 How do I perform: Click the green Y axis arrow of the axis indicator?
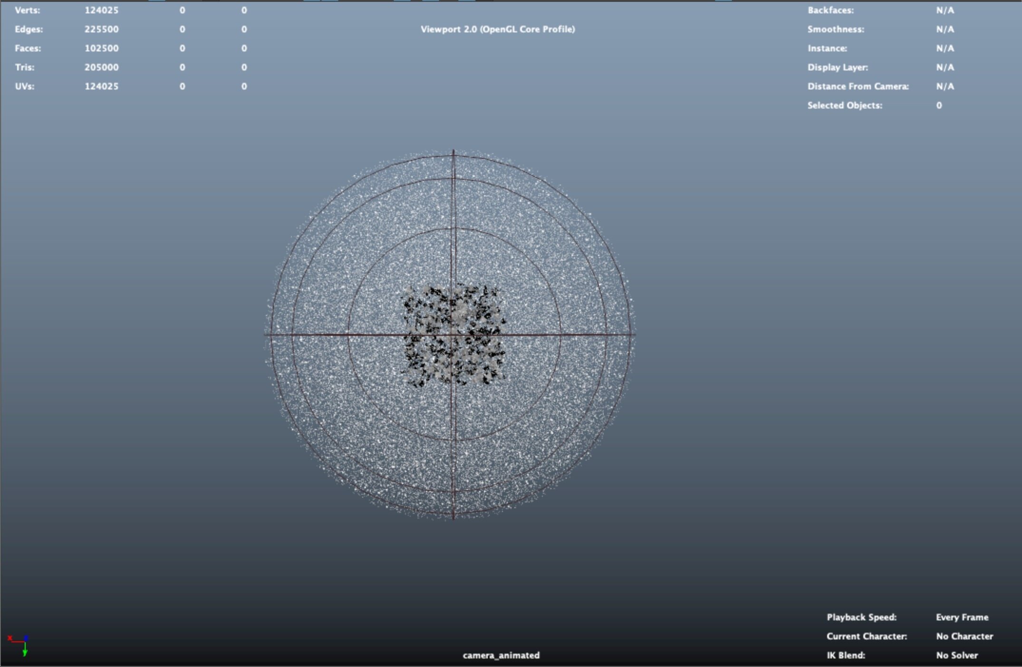25,651
